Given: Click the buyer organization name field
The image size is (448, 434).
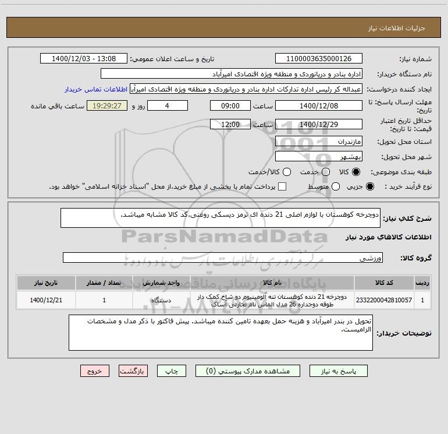Looking at the screenshot, I should 232,73.
